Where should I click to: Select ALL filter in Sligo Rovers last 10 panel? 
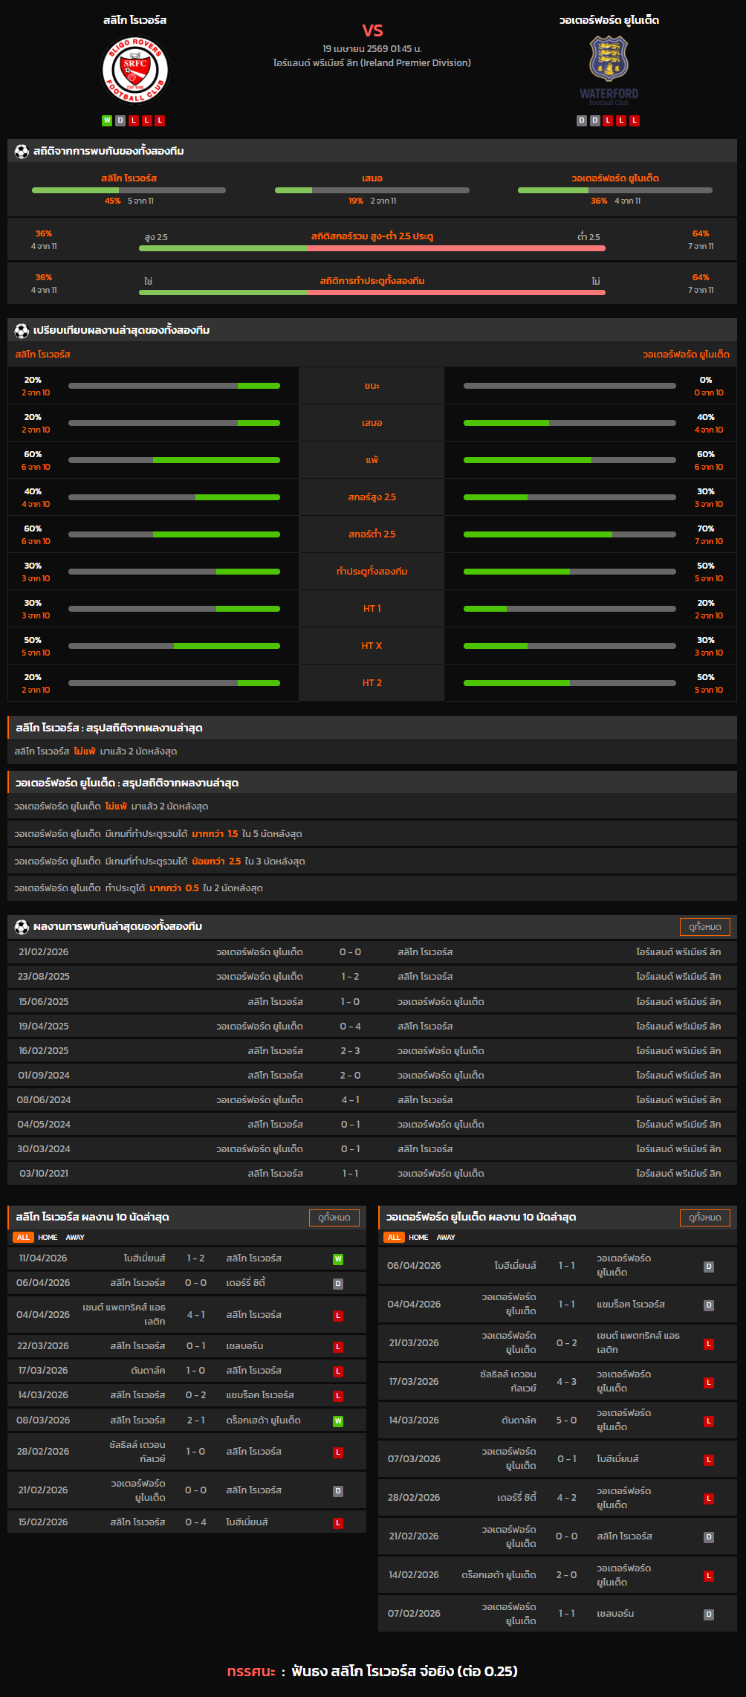23,1238
